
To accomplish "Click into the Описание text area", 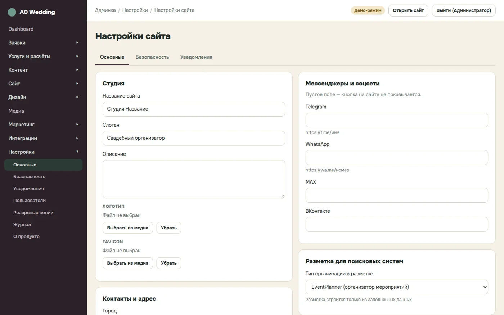I will [194, 179].
